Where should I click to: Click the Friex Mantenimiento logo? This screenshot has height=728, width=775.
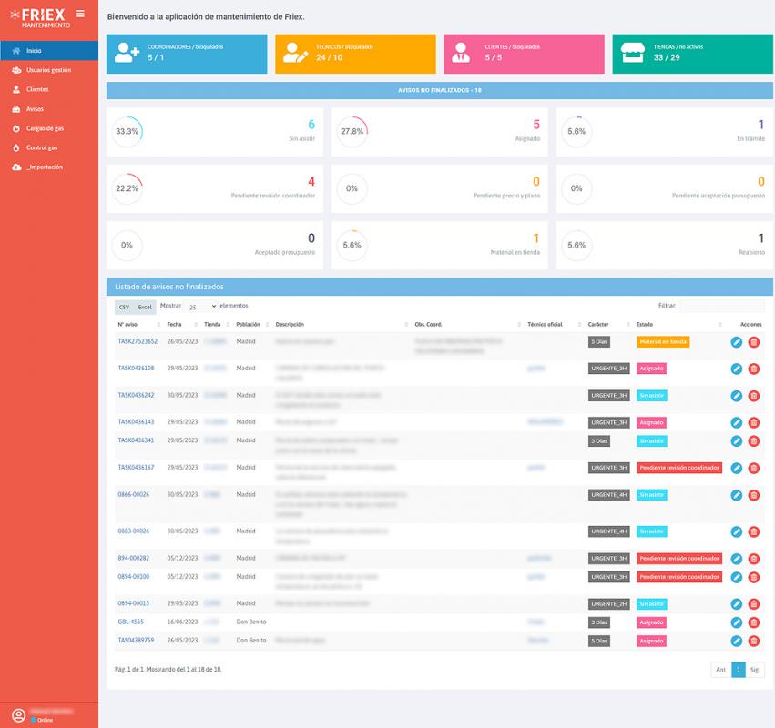(x=41, y=18)
